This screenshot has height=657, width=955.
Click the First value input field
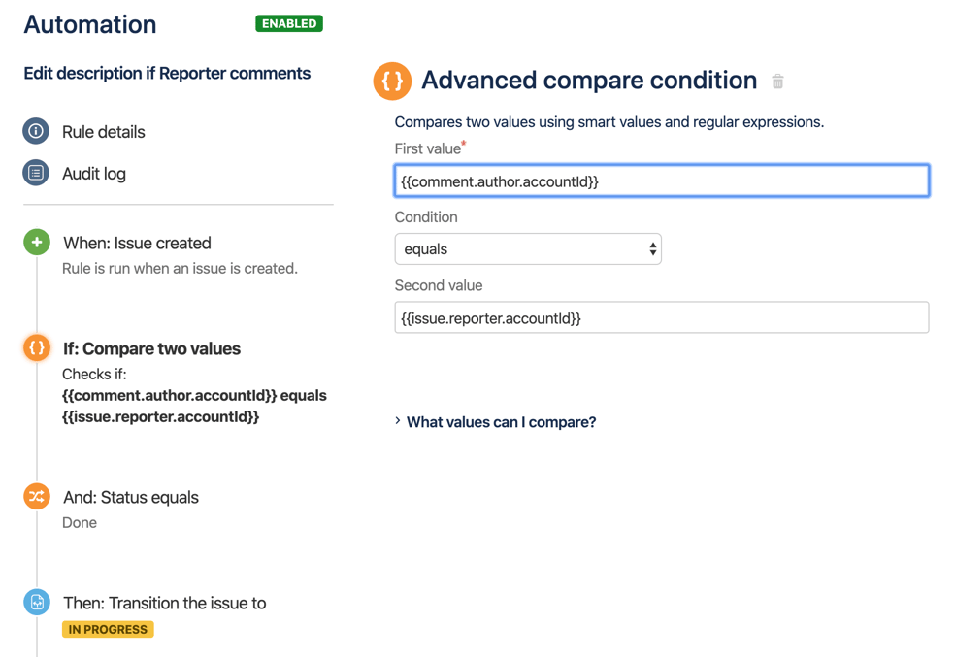pyautogui.click(x=661, y=180)
